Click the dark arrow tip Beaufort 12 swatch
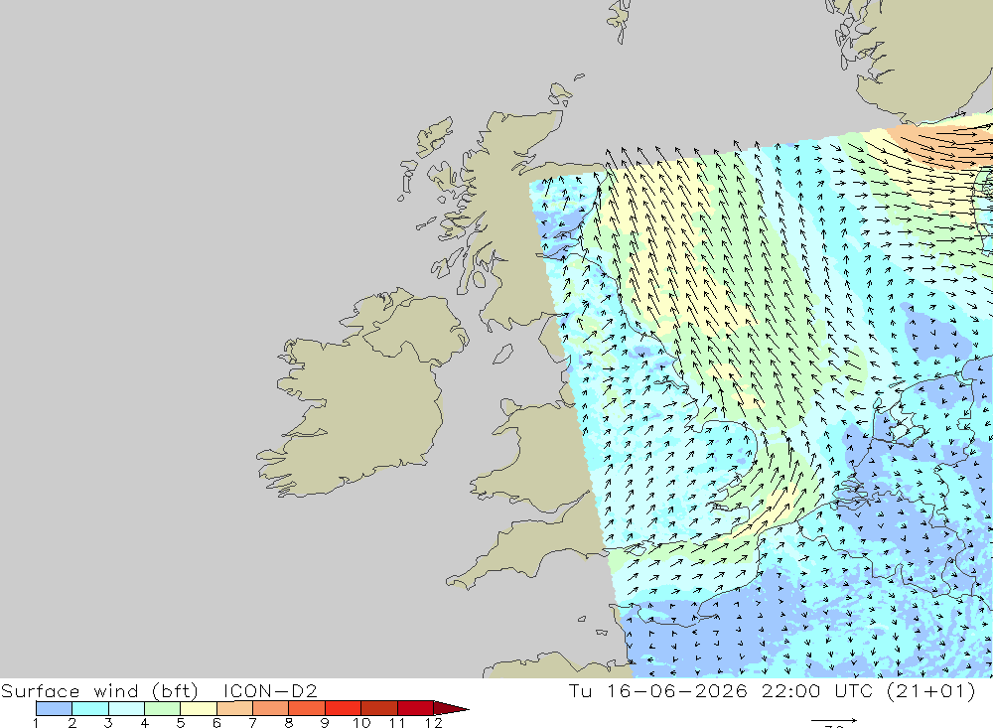993x728 pixels. click(x=450, y=708)
